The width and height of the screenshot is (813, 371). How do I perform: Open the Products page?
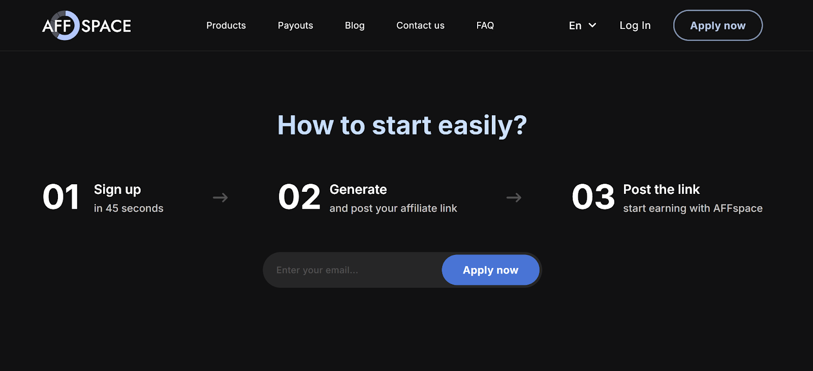point(226,25)
